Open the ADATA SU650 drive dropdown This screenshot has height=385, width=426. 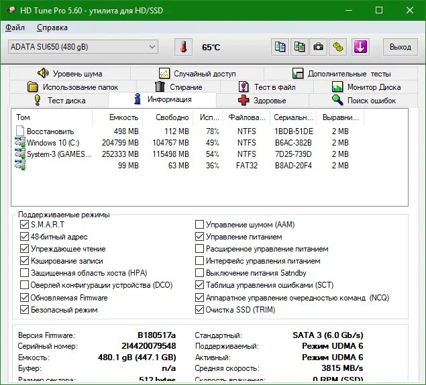click(83, 47)
